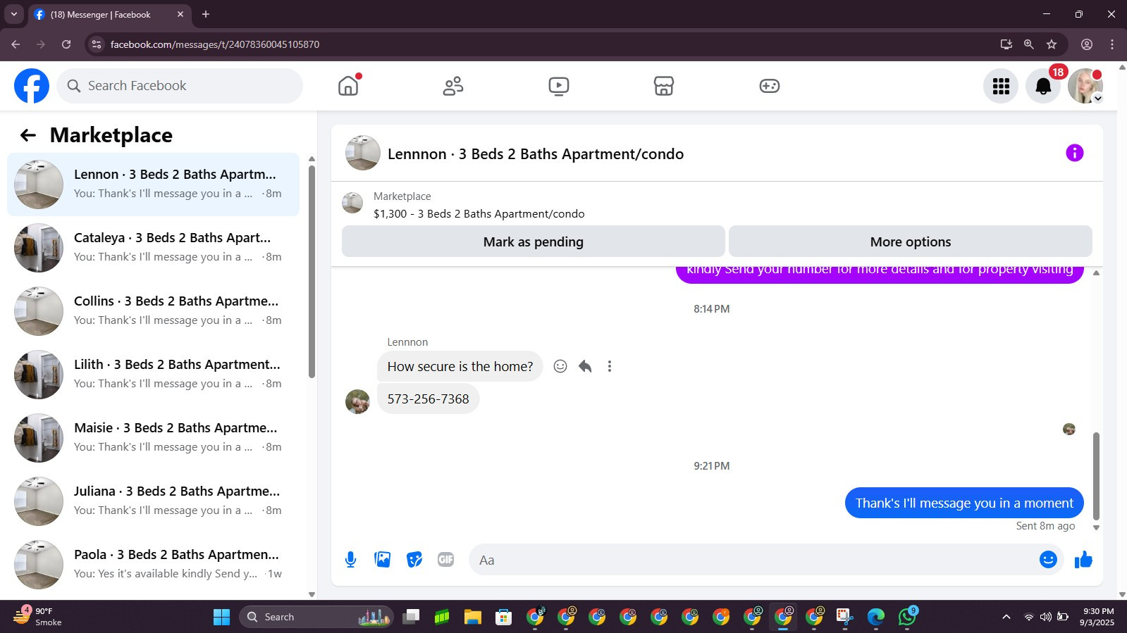Click the conversation list scrollbar
1127x633 pixels.
312,271
